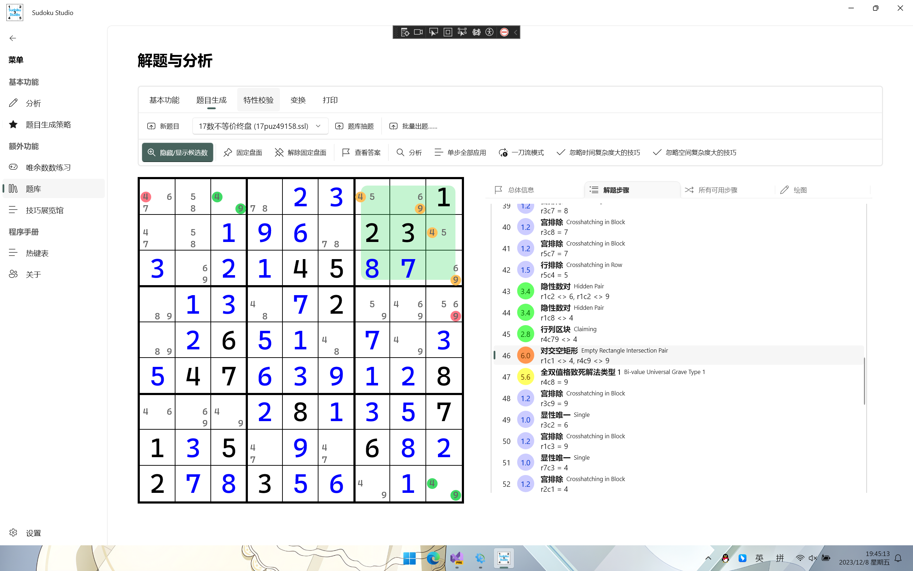Select step 42 行排除 r5c4 = 5

678,270
